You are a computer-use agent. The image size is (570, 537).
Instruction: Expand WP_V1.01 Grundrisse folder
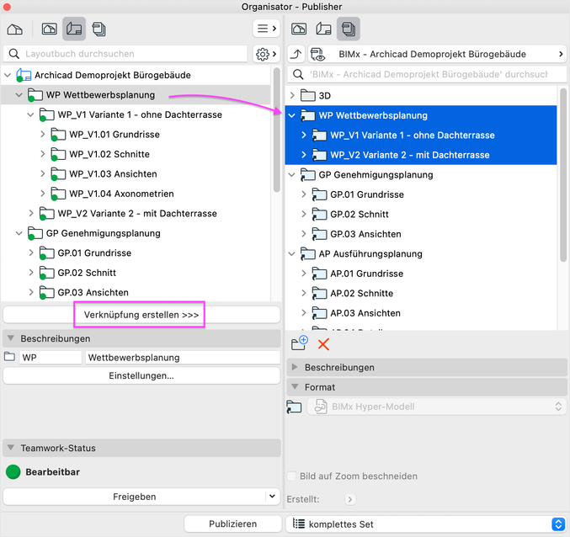(43, 135)
